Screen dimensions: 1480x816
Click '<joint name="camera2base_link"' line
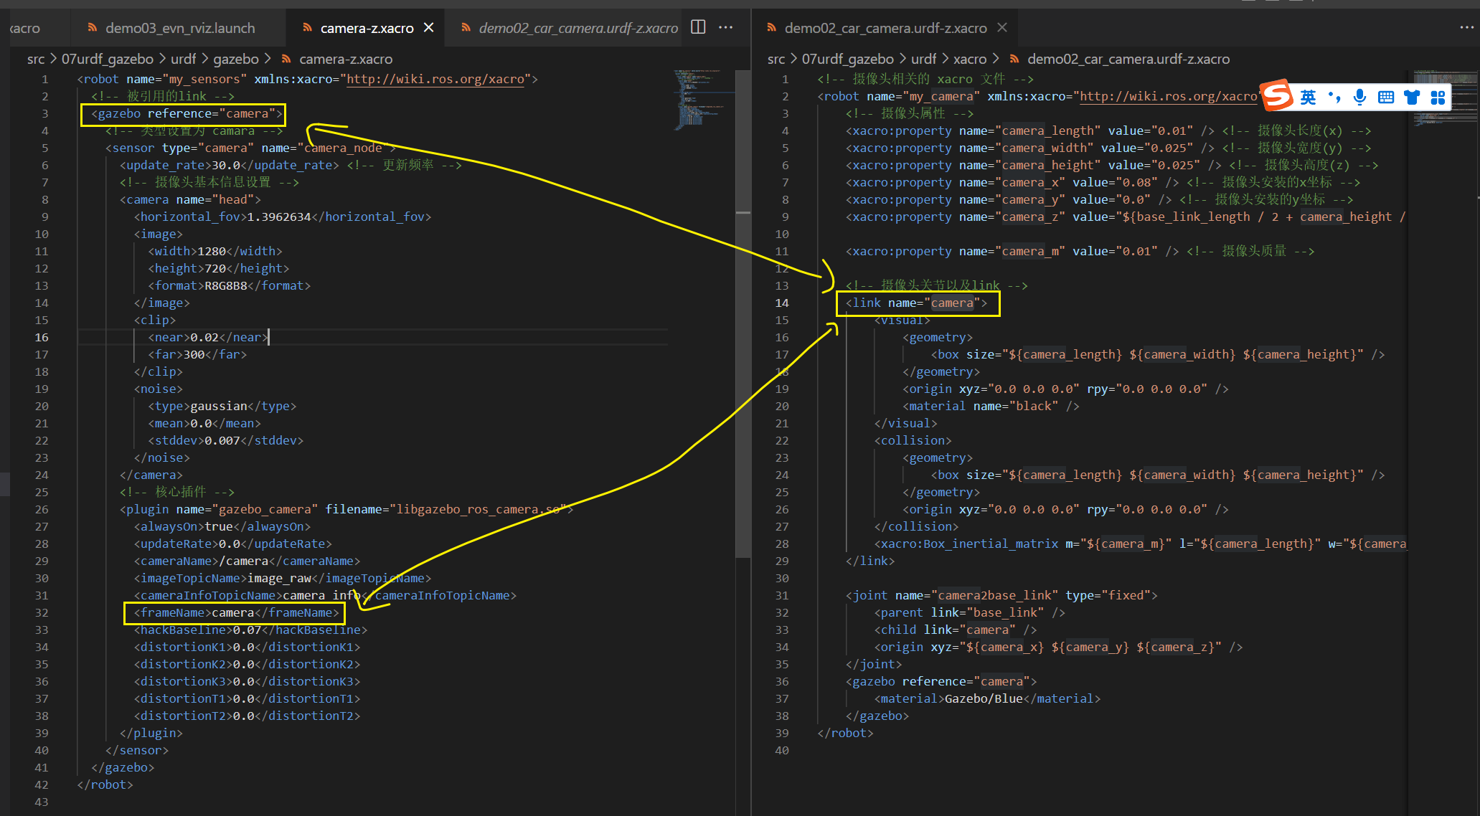tap(1001, 595)
